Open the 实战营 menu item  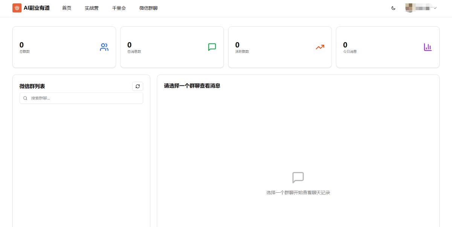coord(91,8)
